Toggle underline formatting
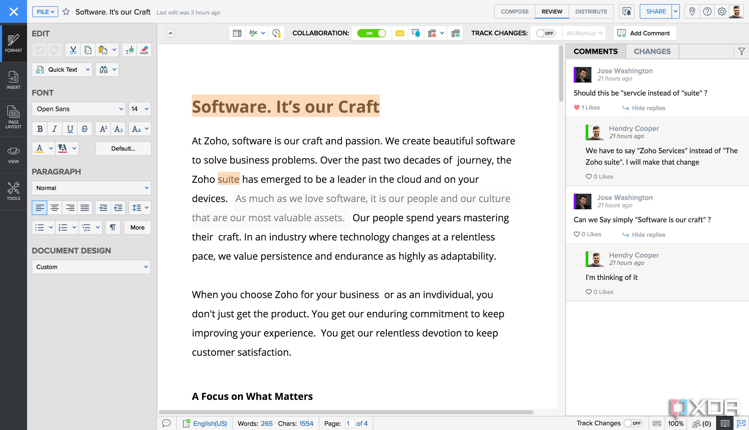749x430 pixels. tap(70, 129)
